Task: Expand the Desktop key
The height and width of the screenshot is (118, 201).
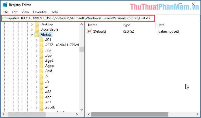Action: click(32, 24)
